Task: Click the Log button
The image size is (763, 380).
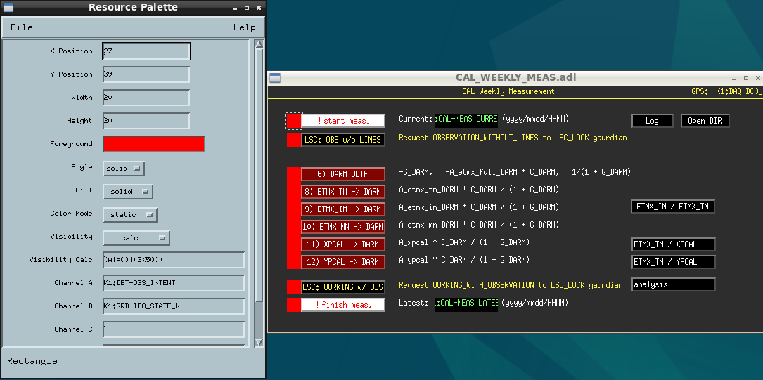Action: (653, 121)
